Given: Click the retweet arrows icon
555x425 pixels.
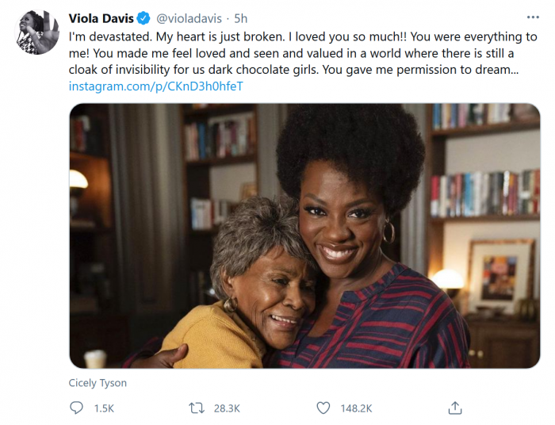Looking at the screenshot, I should [196, 408].
